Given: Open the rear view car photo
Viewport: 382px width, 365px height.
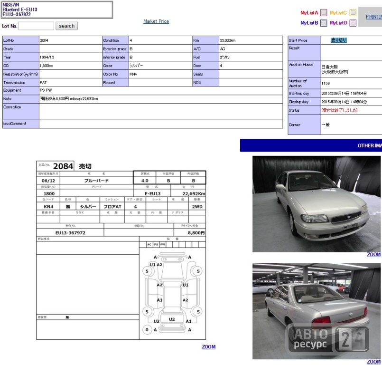Looking at the screenshot, I should pos(317,311).
